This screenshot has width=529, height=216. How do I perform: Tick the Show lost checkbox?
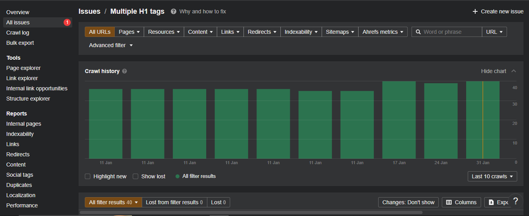pyautogui.click(x=135, y=176)
